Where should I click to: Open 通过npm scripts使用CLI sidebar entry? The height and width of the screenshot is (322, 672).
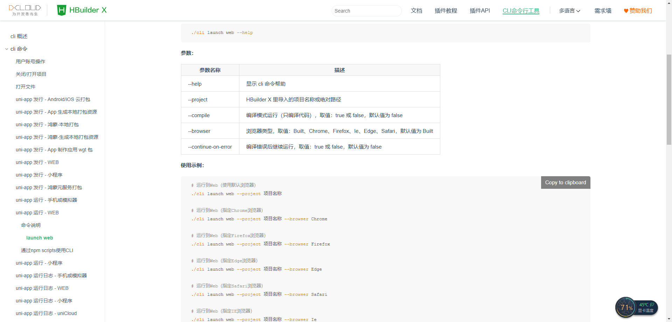tap(47, 250)
